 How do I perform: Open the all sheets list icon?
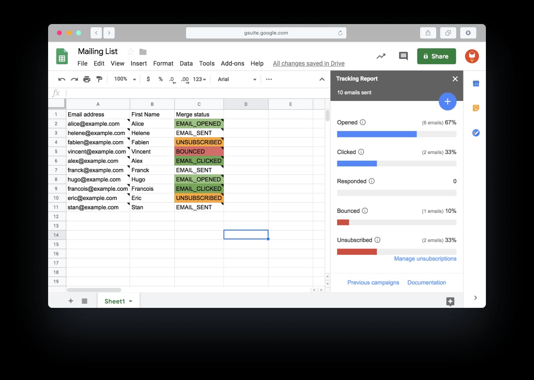85,301
